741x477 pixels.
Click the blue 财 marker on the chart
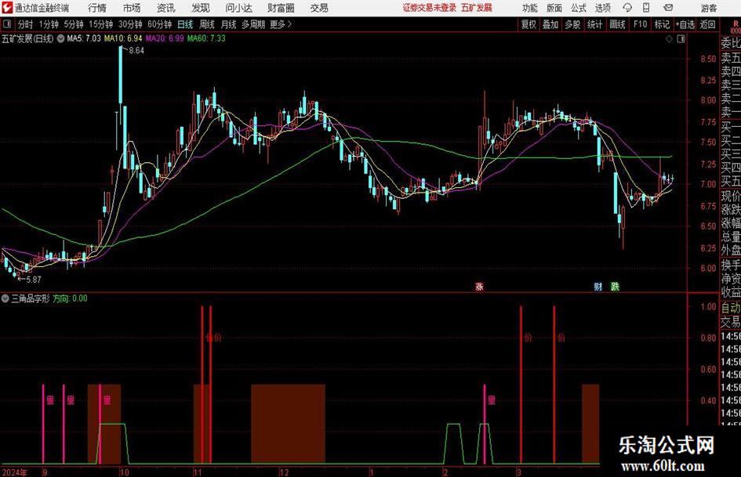(x=598, y=286)
